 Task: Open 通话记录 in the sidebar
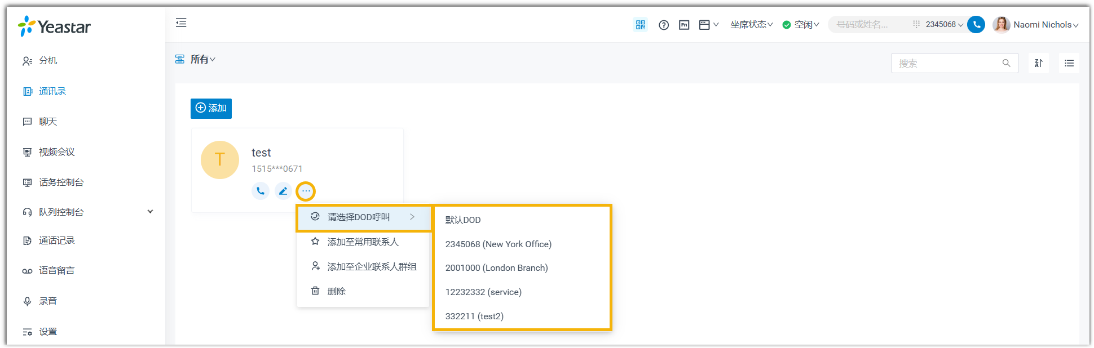[56, 241]
